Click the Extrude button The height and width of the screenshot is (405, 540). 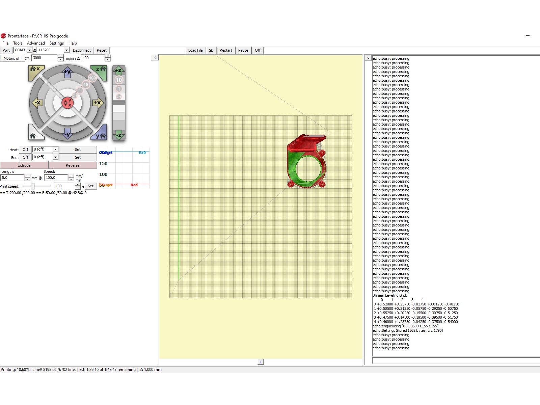[24, 165]
